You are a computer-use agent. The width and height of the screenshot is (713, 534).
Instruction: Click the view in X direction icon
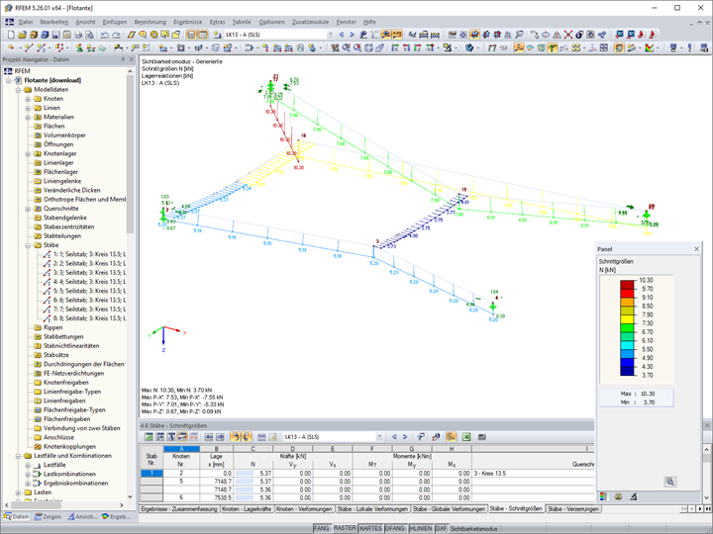[395, 47]
